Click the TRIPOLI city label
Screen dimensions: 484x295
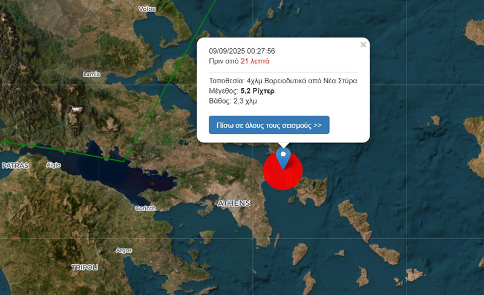(85, 267)
